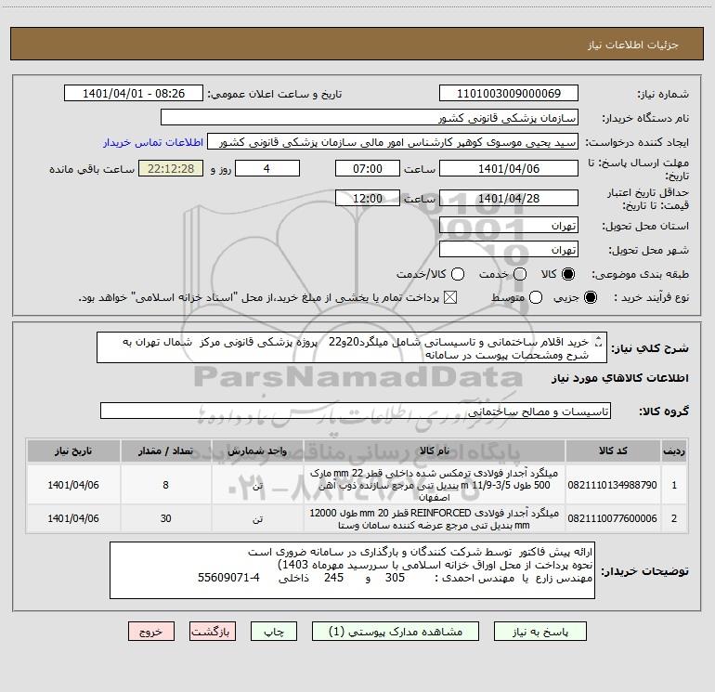Click need date 1401/04/06 in row 2
This screenshot has height=692, width=715.
(73, 518)
